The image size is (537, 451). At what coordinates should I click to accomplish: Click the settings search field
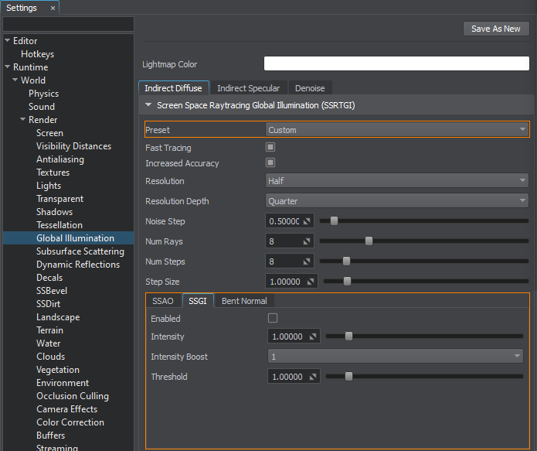[x=68, y=25]
